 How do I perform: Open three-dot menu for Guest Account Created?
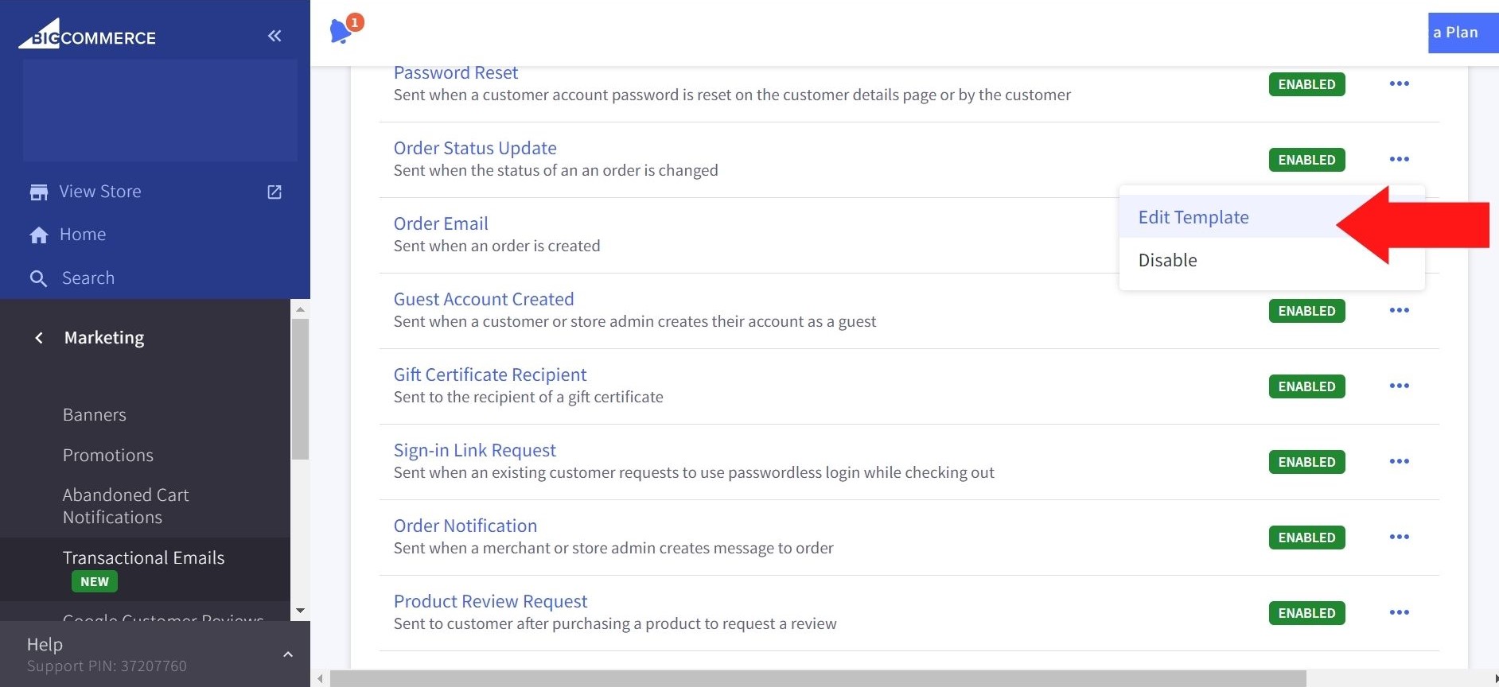point(1399,310)
